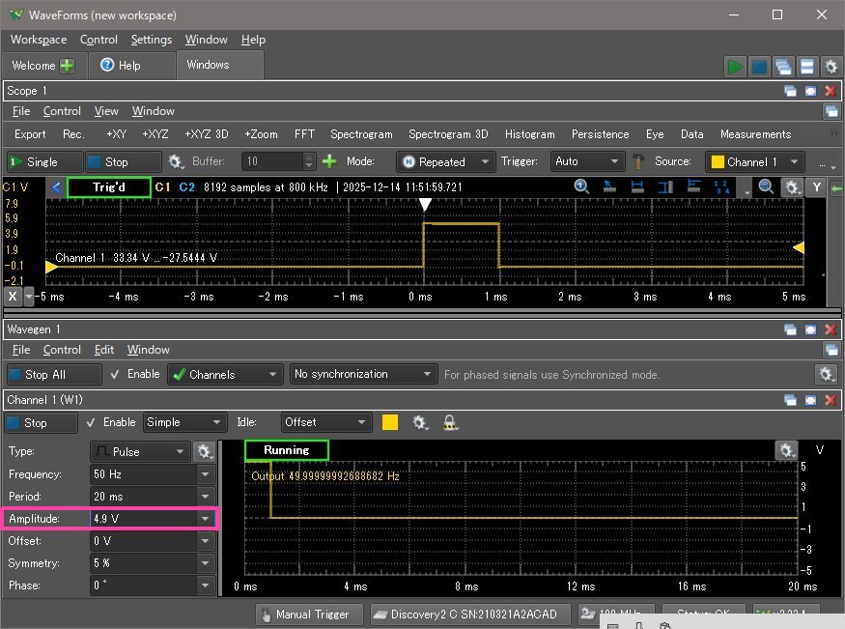Expand the scope Mode dropdown showing Repeated
This screenshot has height=629, width=845.
coord(445,162)
